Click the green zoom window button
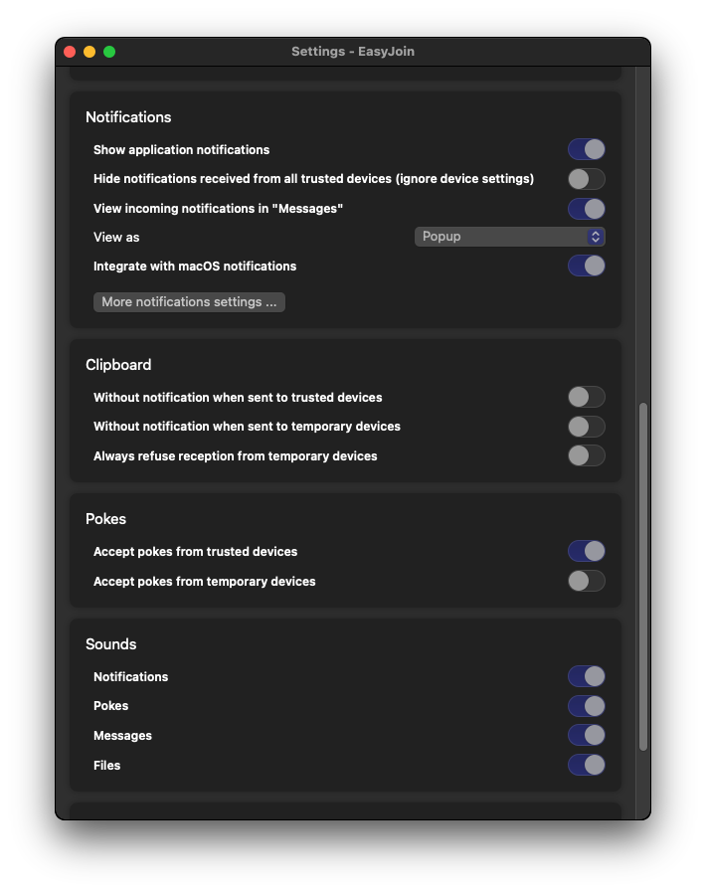 pyautogui.click(x=109, y=52)
